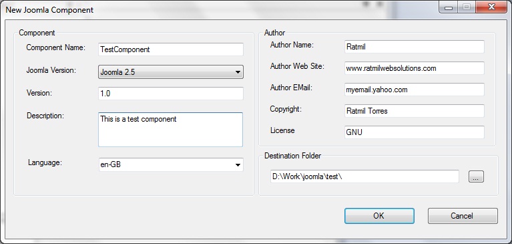Click the "Language:" label
Screen dimensions: 512x244
[x=45, y=162]
